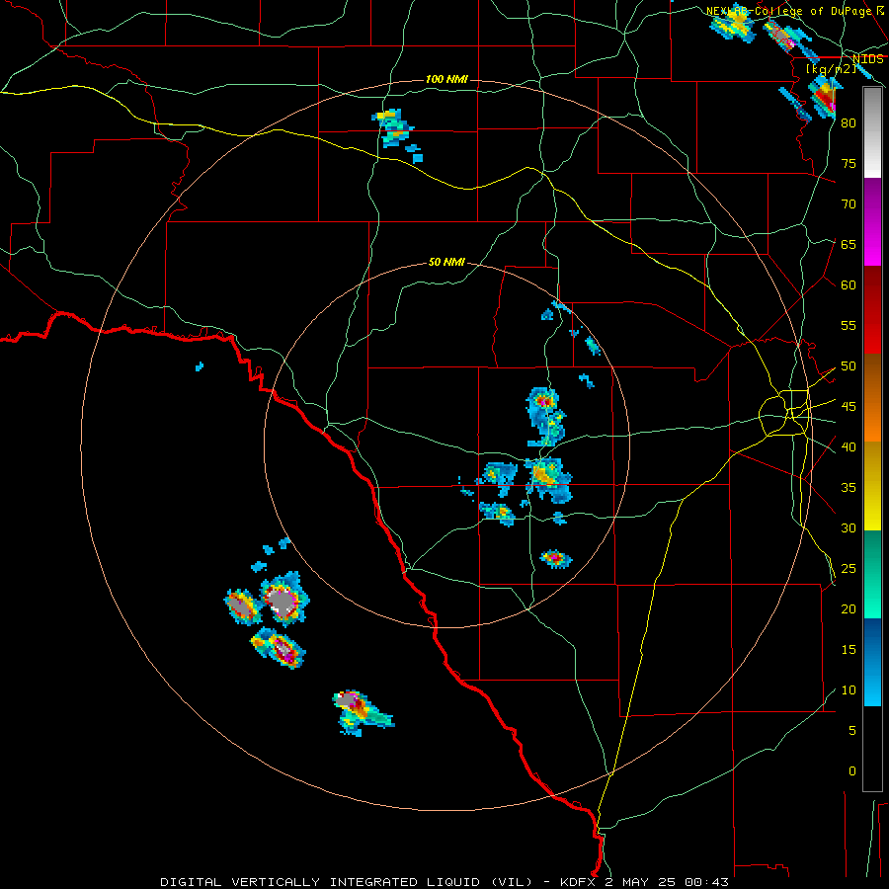Click the "2 MAY 25 00:43" timestamp

[667, 882]
